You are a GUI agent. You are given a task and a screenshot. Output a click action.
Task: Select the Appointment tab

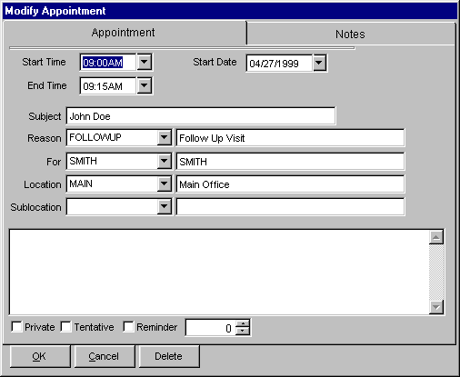(124, 33)
